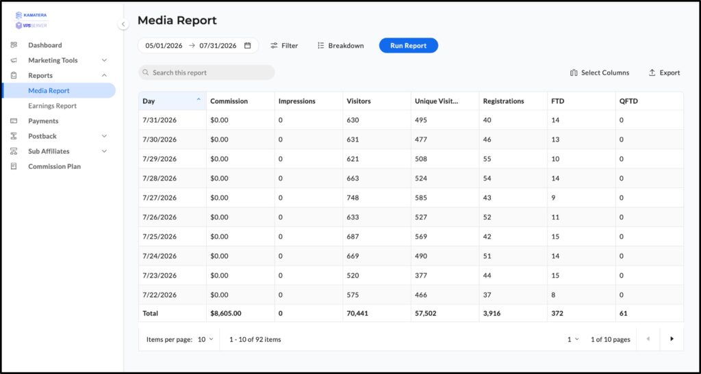Sort by the FTD column header
This screenshot has width=701, height=374.
coord(582,101)
